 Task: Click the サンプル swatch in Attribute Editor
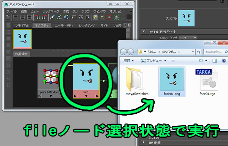tap(186, 18)
